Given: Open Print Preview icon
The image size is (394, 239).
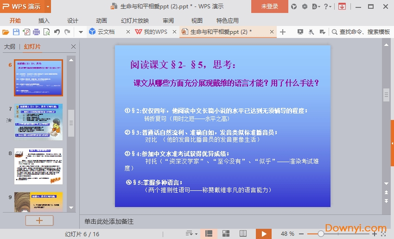Looking at the screenshot, I should (x=46, y=32).
